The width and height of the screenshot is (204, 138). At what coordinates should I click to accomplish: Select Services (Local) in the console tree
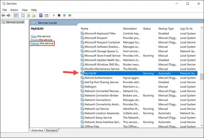(13, 22)
